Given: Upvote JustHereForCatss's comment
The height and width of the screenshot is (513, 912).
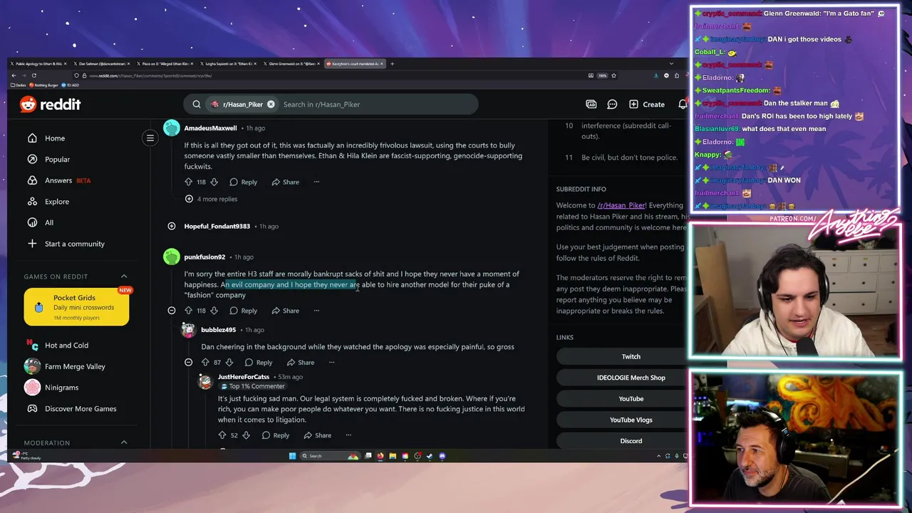Looking at the screenshot, I should (x=222, y=435).
